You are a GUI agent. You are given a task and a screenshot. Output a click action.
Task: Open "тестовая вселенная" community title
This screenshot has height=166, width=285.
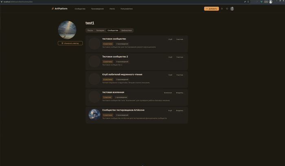pyautogui.click(x=113, y=92)
